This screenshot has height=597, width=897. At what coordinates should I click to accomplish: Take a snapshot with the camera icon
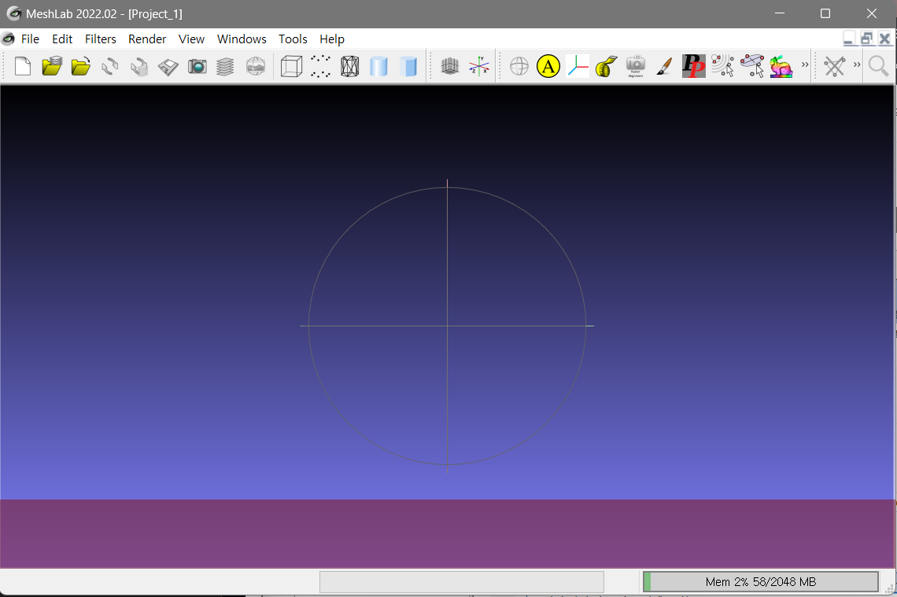[197, 67]
